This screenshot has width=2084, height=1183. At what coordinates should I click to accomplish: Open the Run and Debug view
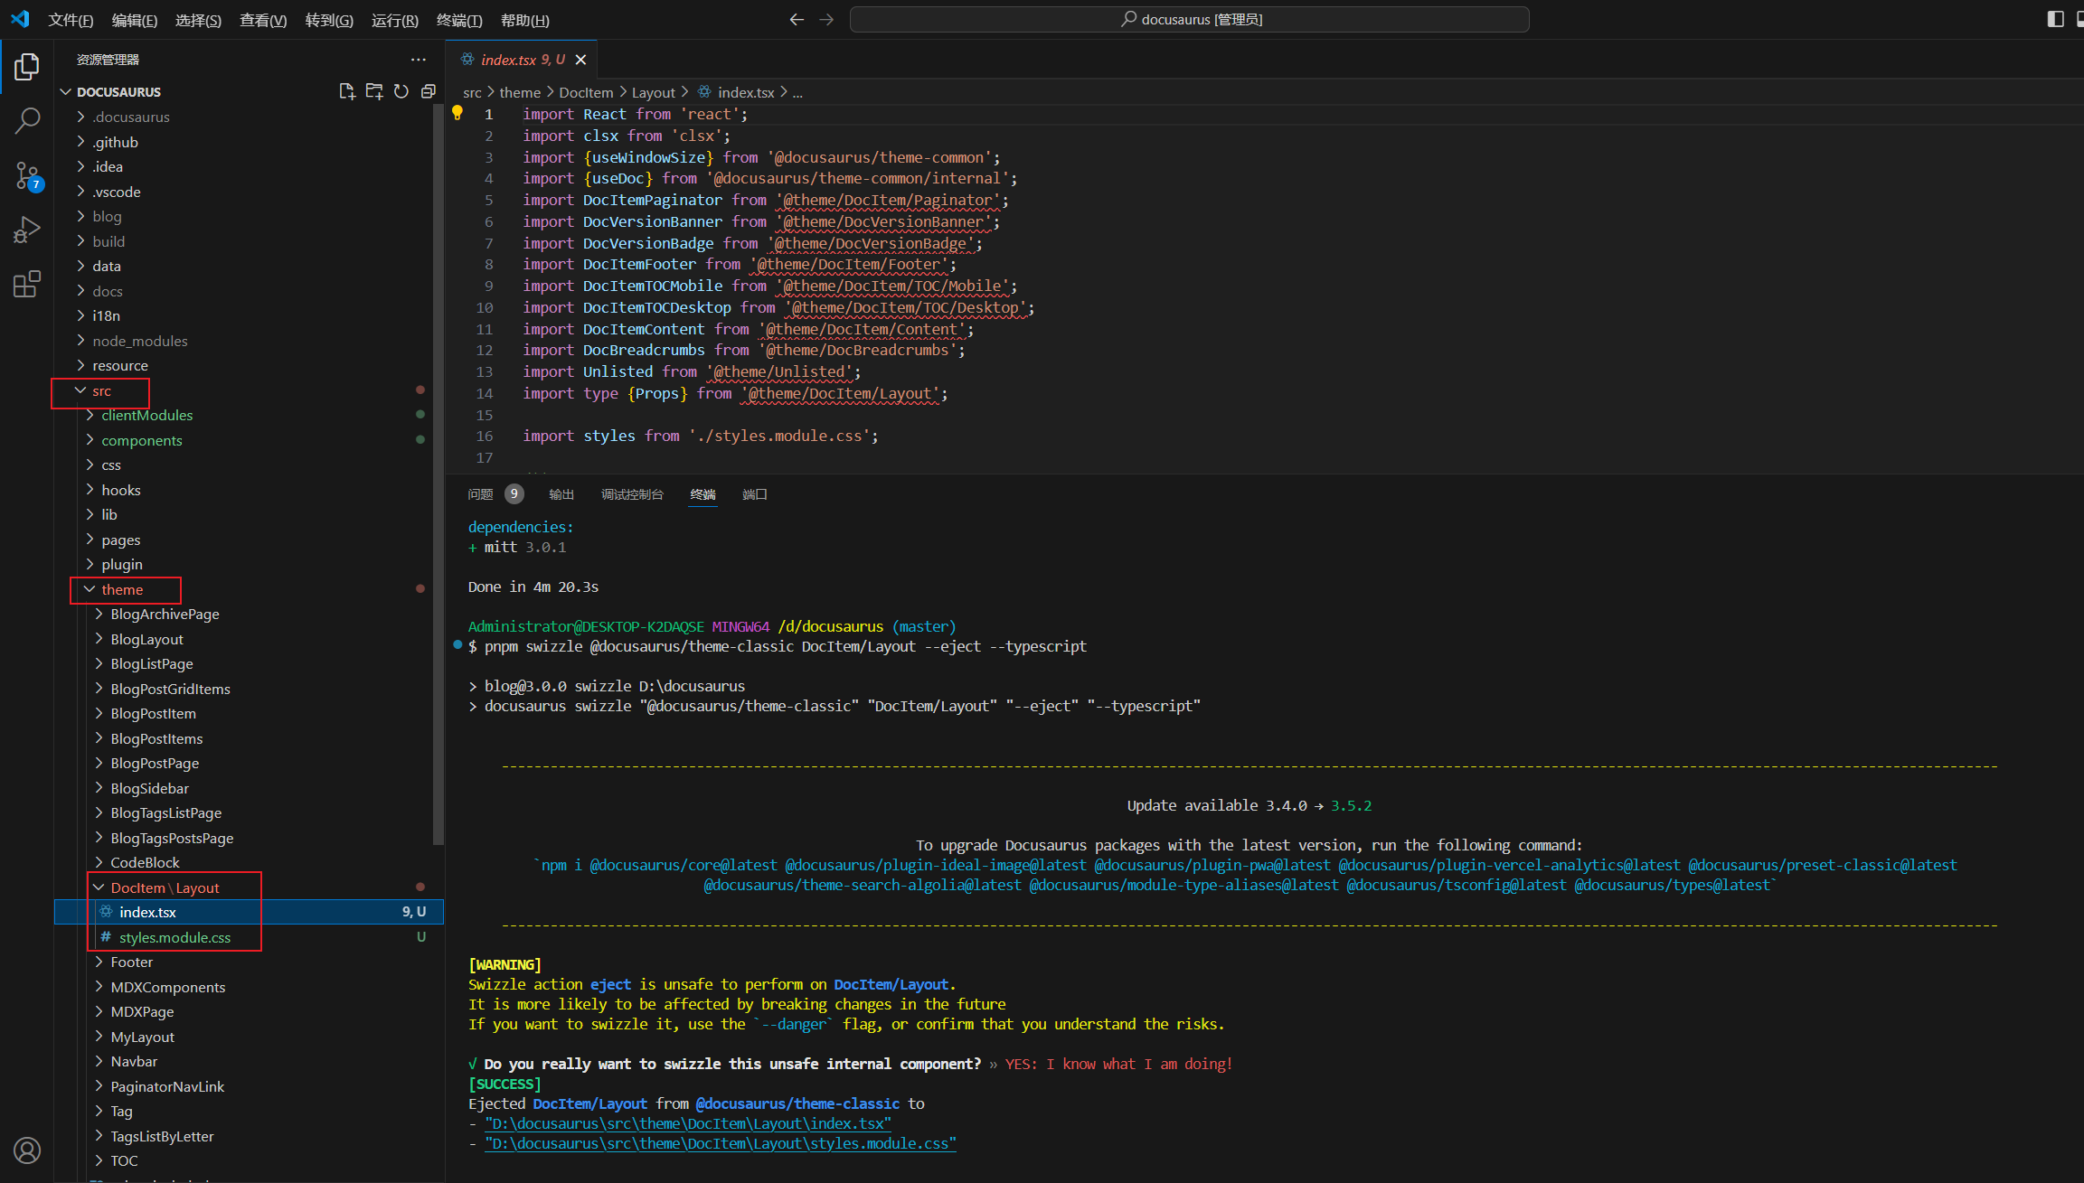coord(27,230)
